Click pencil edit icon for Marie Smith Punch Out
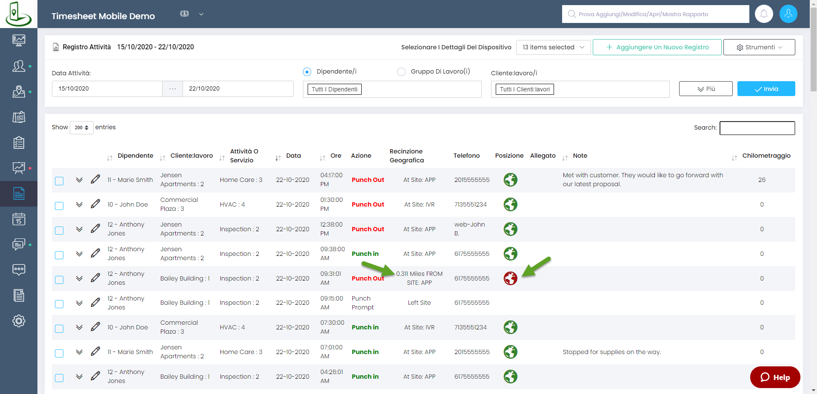Screen dimensions: 817x394 pos(95,180)
